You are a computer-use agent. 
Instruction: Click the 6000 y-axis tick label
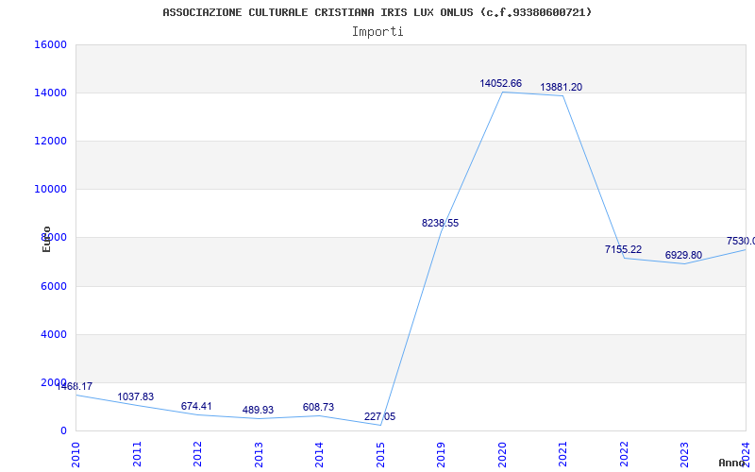tap(53, 286)
